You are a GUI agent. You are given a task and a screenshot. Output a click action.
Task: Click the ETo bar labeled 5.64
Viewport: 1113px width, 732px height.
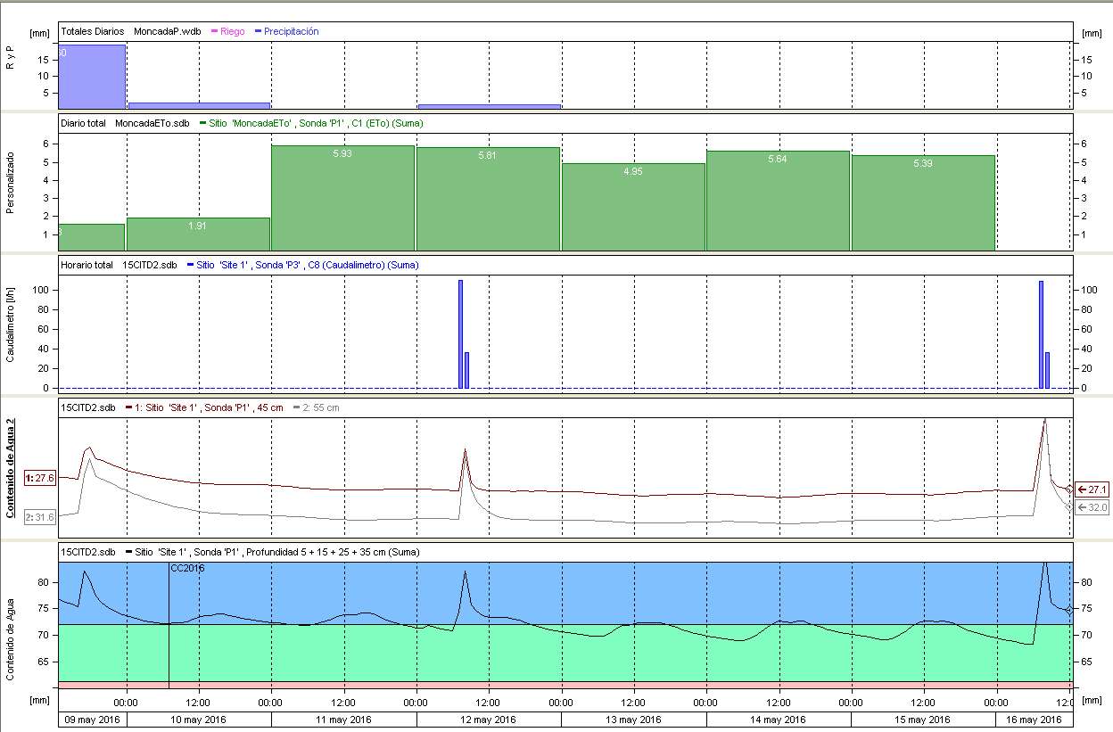(778, 201)
